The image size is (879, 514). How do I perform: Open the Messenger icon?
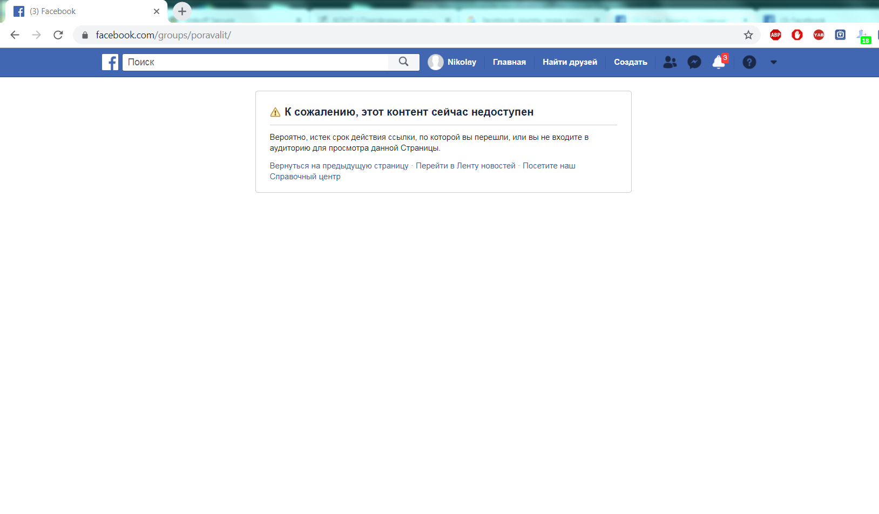[x=694, y=62]
